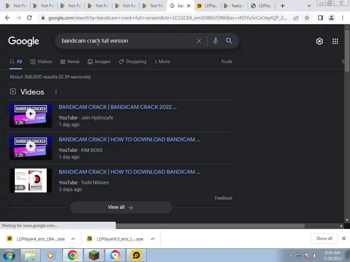This screenshot has height=262, width=350.
Task: Submit search with magnifier icon
Action: pos(229,41)
